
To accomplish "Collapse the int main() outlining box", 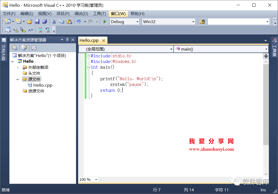I will pyautogui.click(x=89, y=67).
